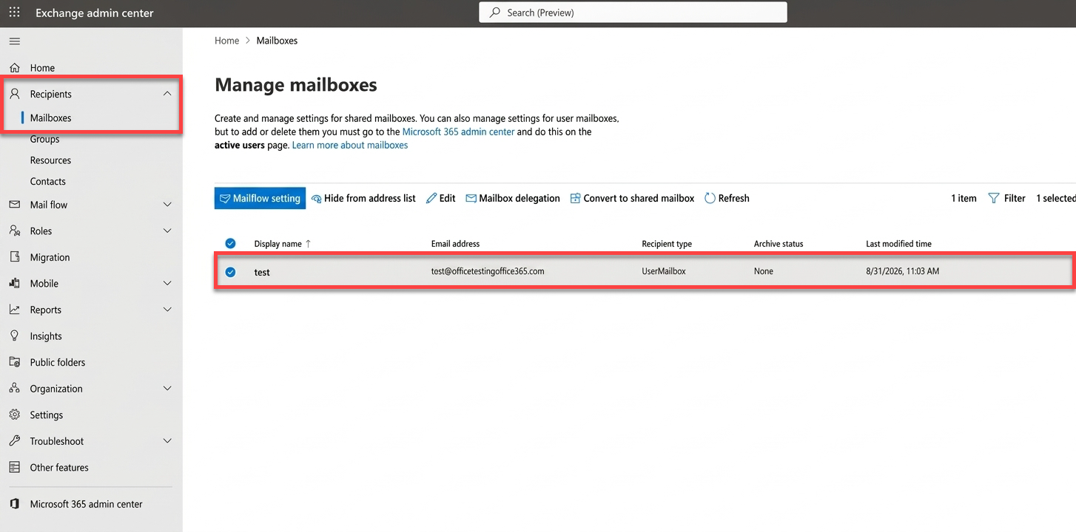Screen dimensions: 1076x532
Task: Click the Other features icon
Action: 14,467
